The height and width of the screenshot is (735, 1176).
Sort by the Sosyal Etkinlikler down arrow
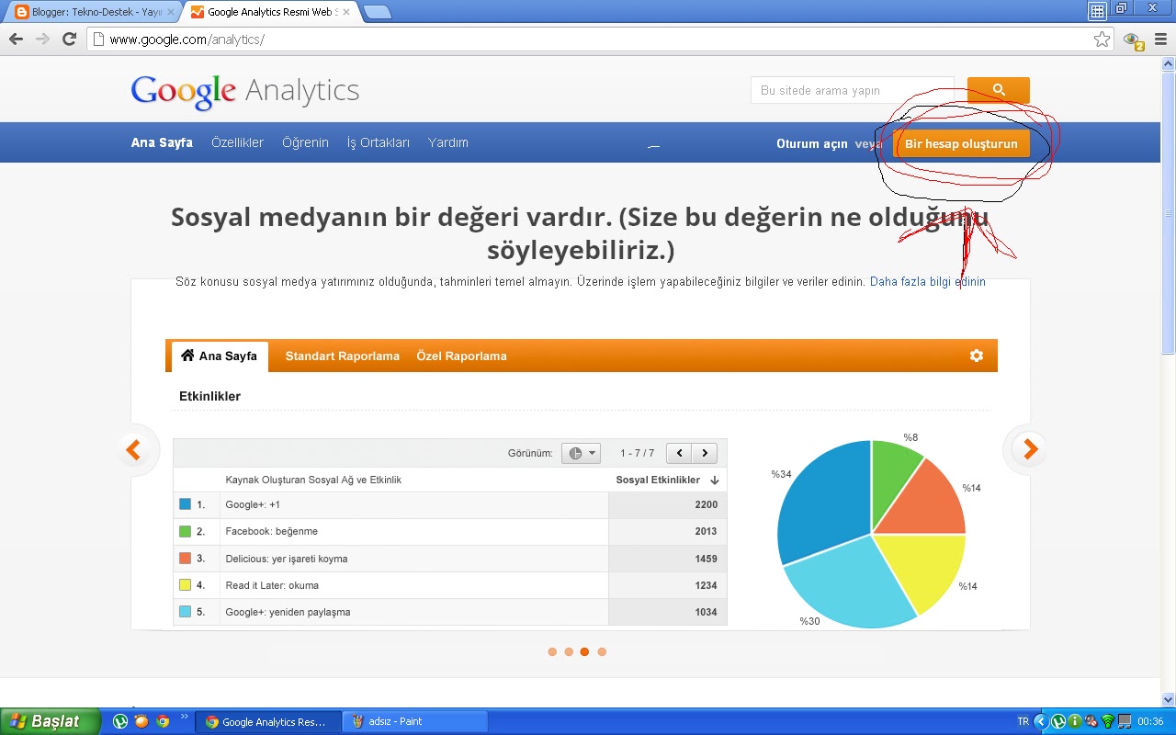(x=715, y=481)
